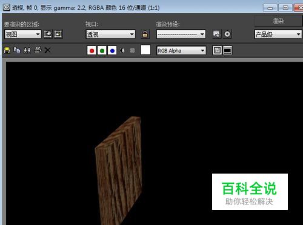This screenshot has width=303, height=225.
Task: Toggle the viewport lock icon
Action: coord(145,34)
